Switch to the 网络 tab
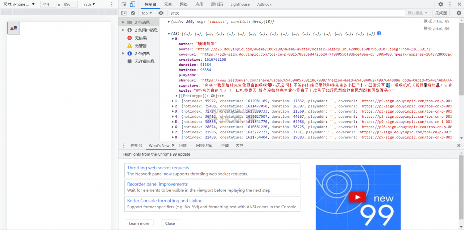Screen dimensions: 464x230 [184, 4]
